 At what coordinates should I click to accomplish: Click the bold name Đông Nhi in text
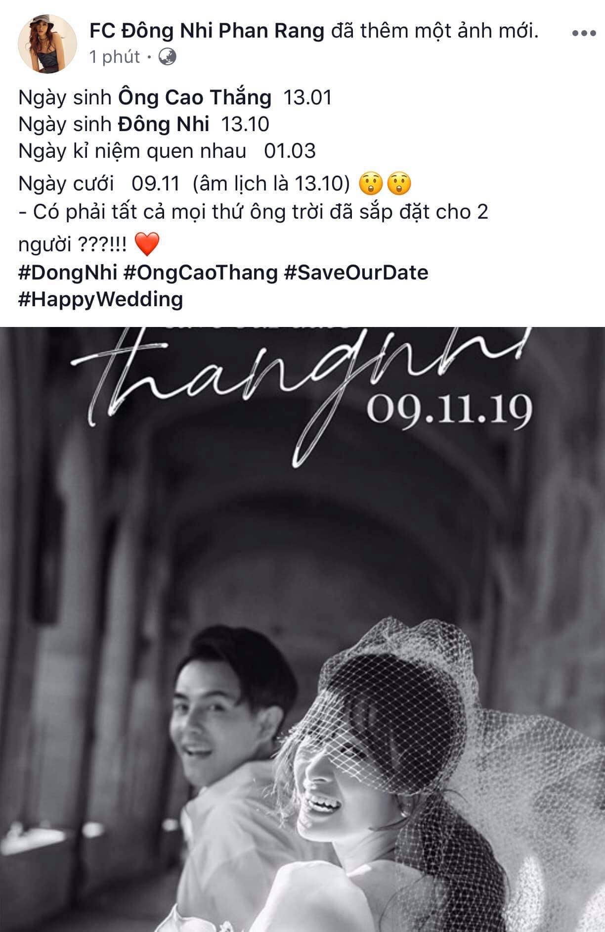click(x=163, y=124)
